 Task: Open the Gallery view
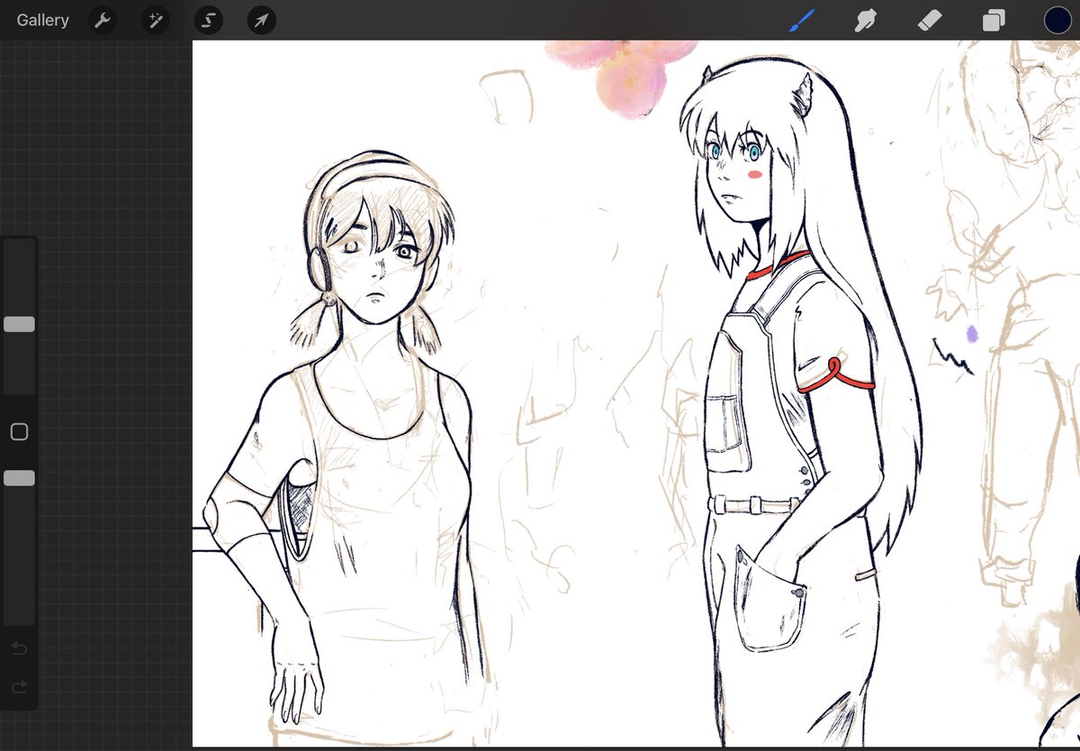[42, 20]
